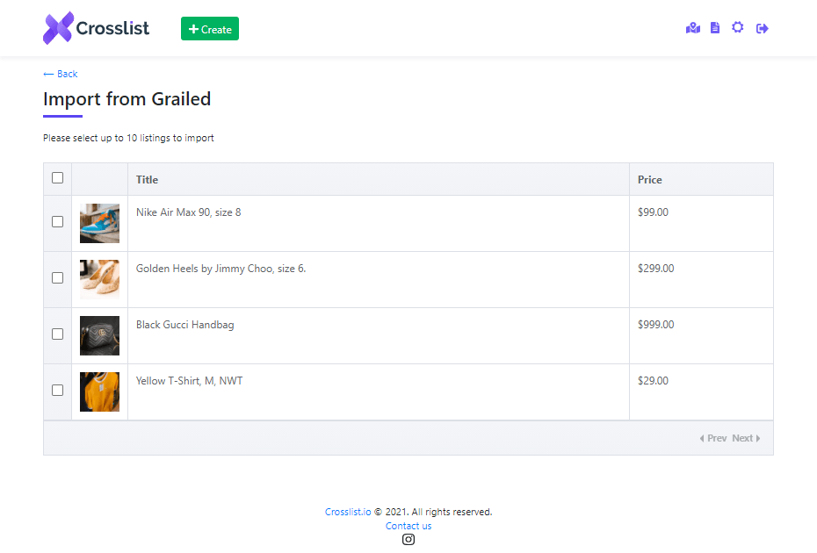This screenshot has height=553, width=817.
Task: Tick the Black Gucci Handbag checkbox
Action: (58, 334)
